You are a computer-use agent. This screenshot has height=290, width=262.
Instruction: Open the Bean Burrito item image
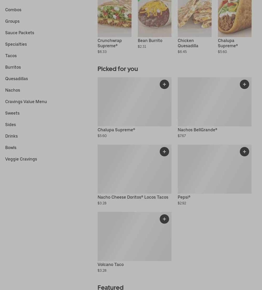[154, 18]
